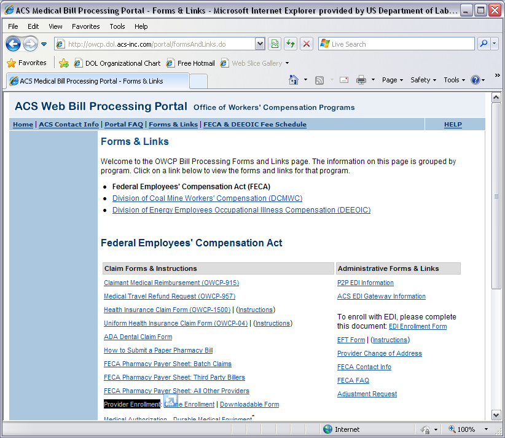Open Provider Change of Address link

(380, 354)
